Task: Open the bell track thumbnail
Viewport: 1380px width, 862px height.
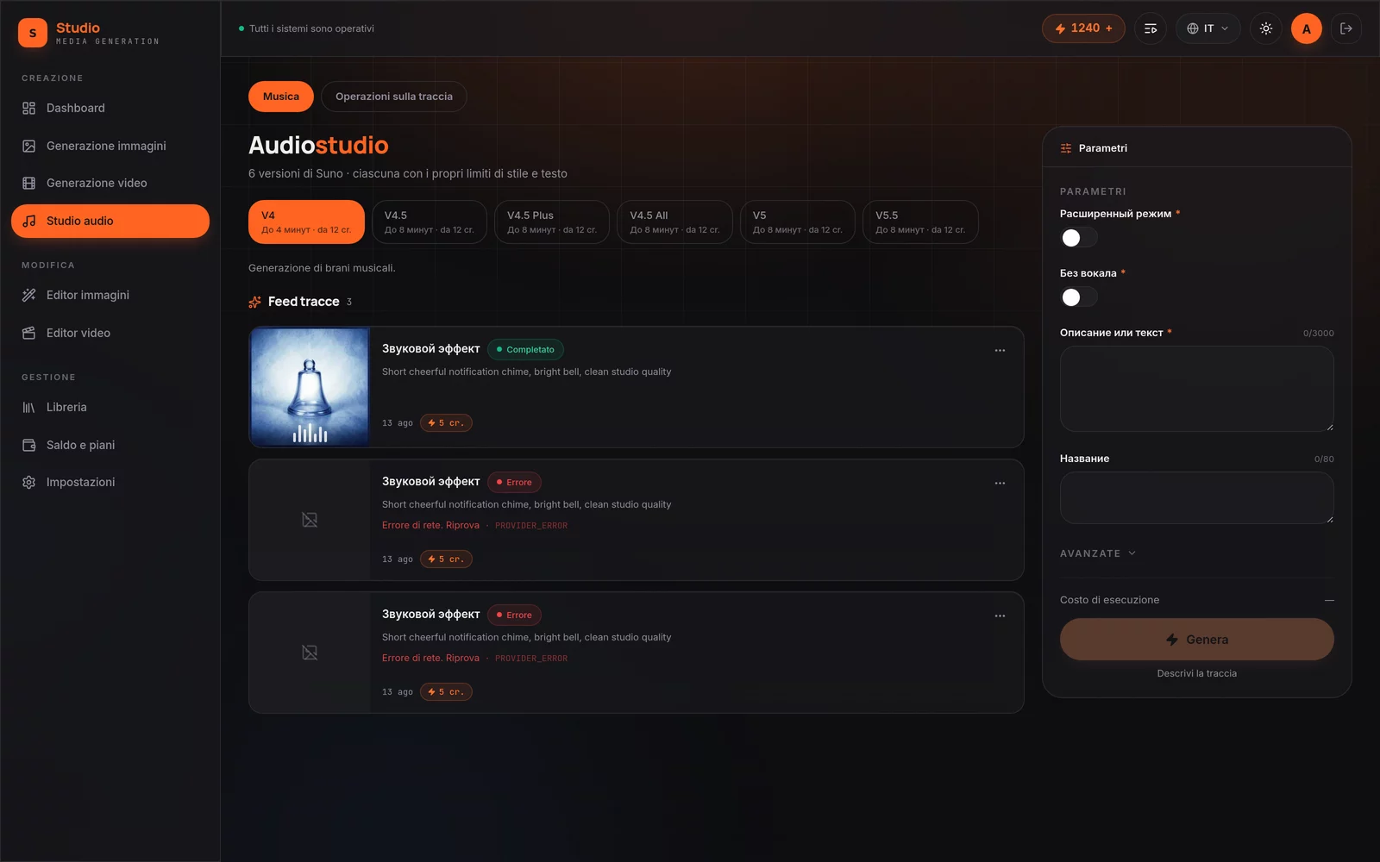Action: pyautogui.click(x=310, y=387)
